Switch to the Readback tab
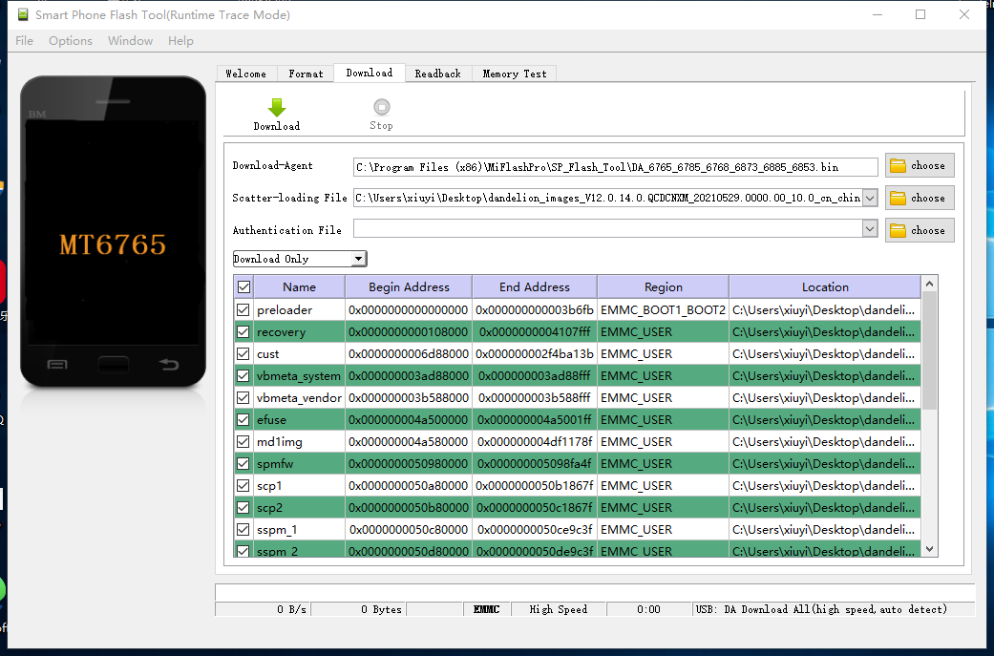994x656 pixels. (438, 74)
